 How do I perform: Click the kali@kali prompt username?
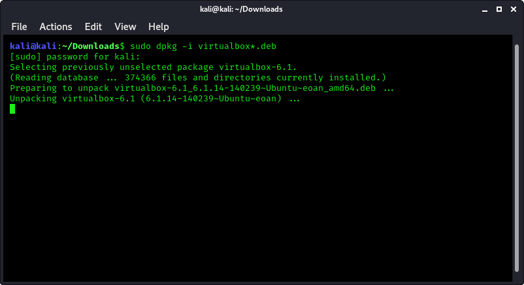(x=33, y=46)
